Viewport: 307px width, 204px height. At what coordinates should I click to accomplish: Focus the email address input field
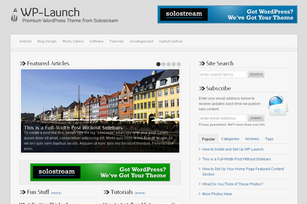[223, 118]
